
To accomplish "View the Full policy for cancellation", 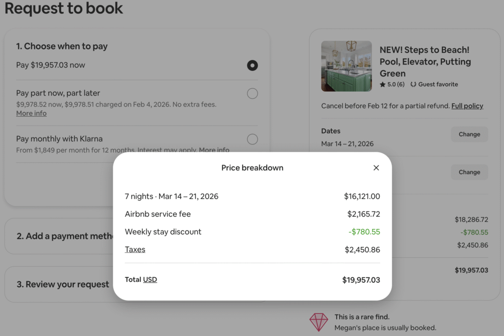I will coord(467,105).
